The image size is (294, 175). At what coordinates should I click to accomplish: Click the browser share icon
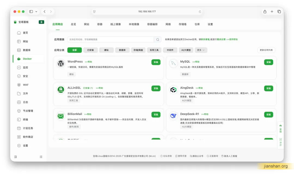pos(265,12)
